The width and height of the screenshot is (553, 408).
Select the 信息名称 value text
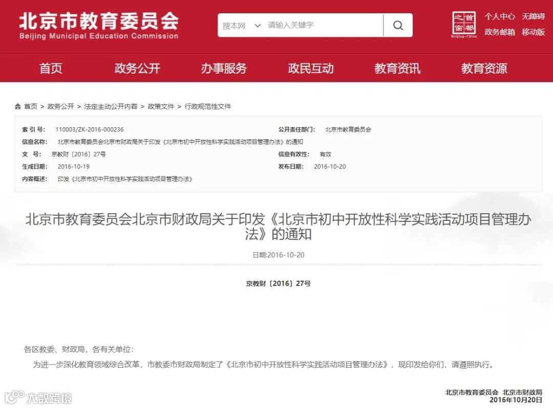180,142
